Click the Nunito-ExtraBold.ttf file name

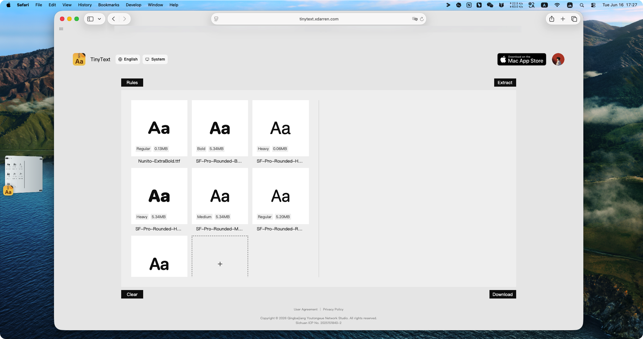159,161
